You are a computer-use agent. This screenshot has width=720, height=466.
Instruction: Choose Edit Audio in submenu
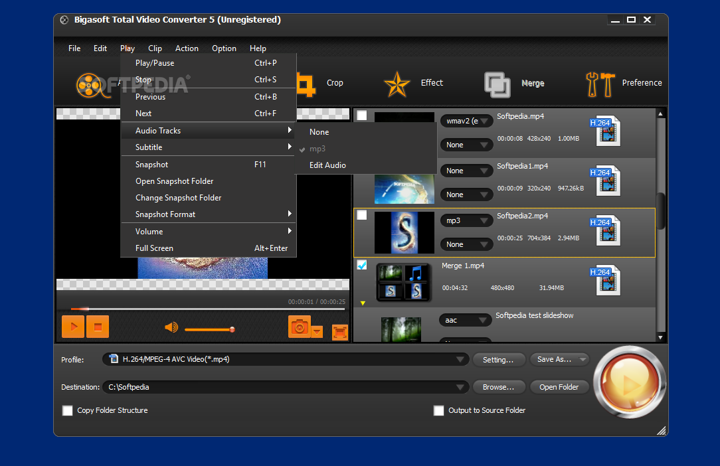pos(365,165)
